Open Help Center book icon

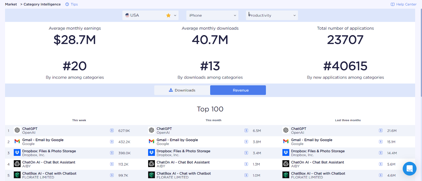click(392, 4)
